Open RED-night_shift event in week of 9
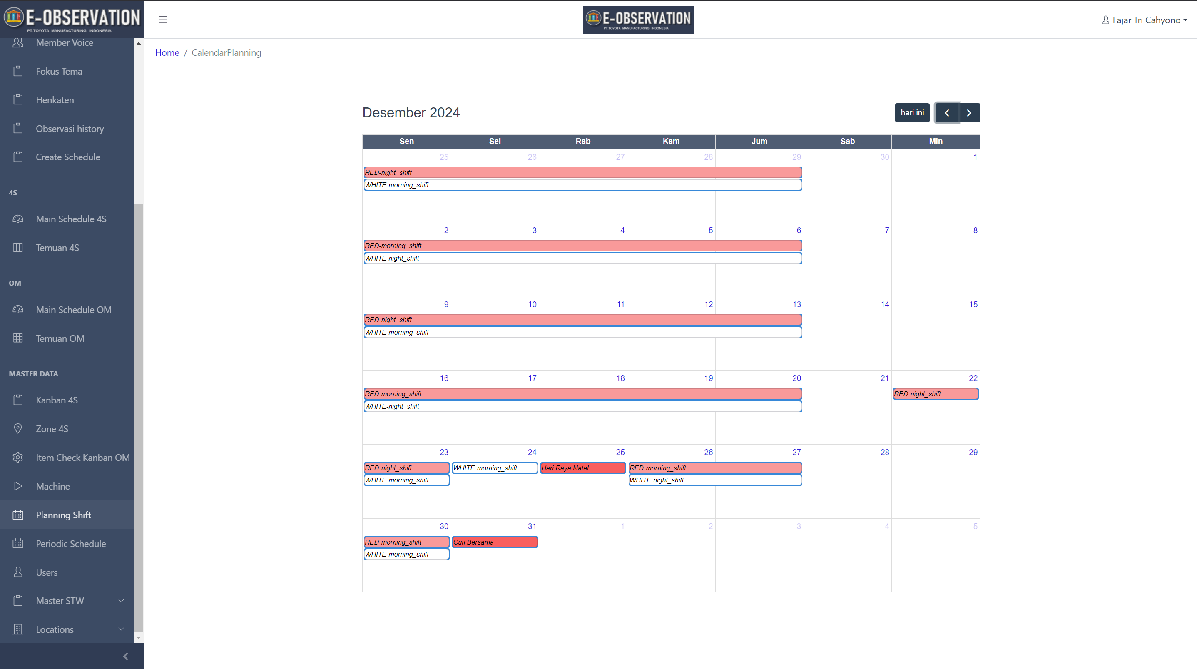The height and width of the screenshot is (669, 1197). click(x=583, y=320)
